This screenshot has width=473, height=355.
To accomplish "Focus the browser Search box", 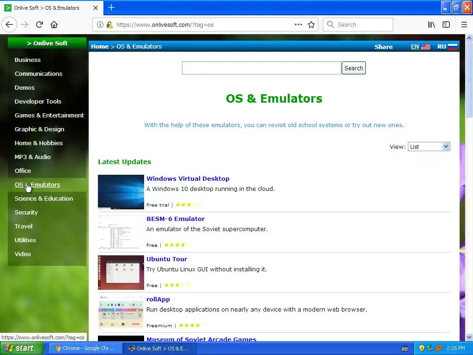I will coord(358,25).
